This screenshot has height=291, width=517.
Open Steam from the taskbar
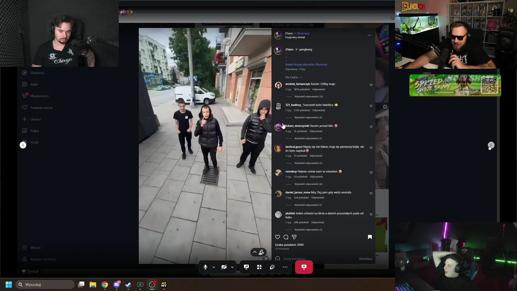(128, 285)
